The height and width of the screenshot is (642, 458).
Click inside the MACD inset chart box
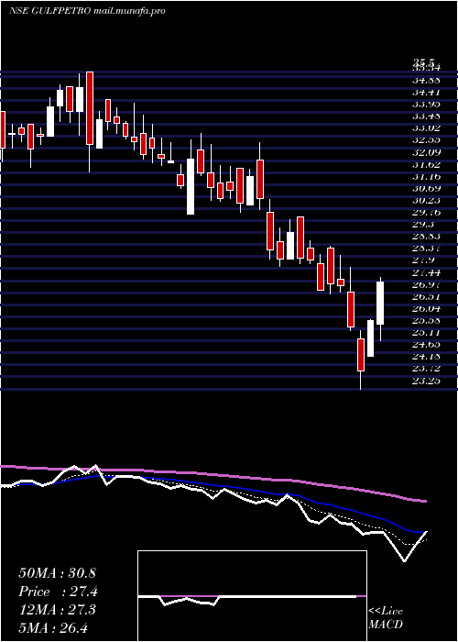tap(252, 596)
